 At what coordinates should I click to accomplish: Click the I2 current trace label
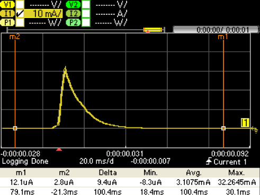click(73, 14)
